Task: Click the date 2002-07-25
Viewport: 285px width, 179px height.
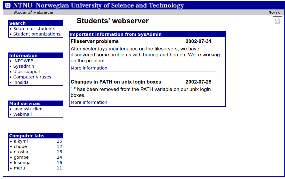Action: click(198, 82)
